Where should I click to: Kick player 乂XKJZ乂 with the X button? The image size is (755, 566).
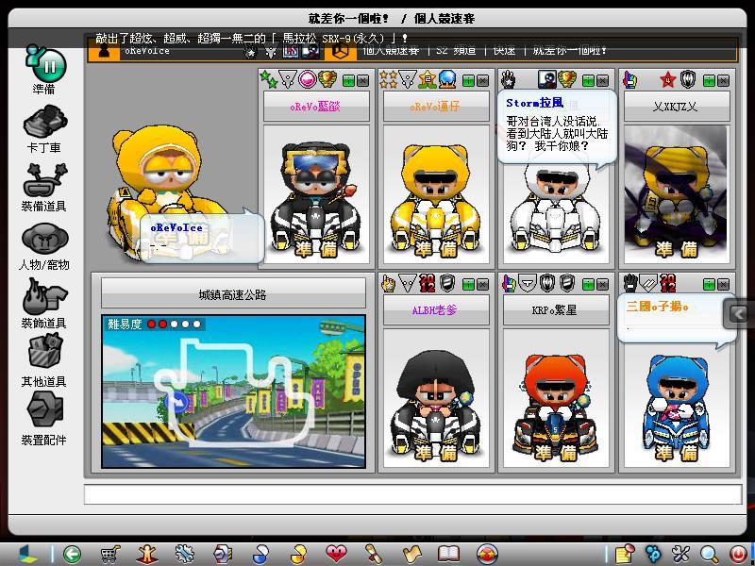723,80
